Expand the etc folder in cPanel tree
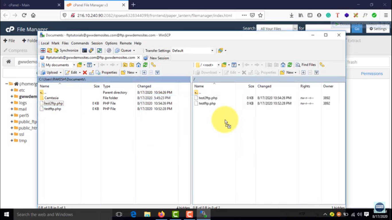The image size is (392, 220). coord(12,90)
